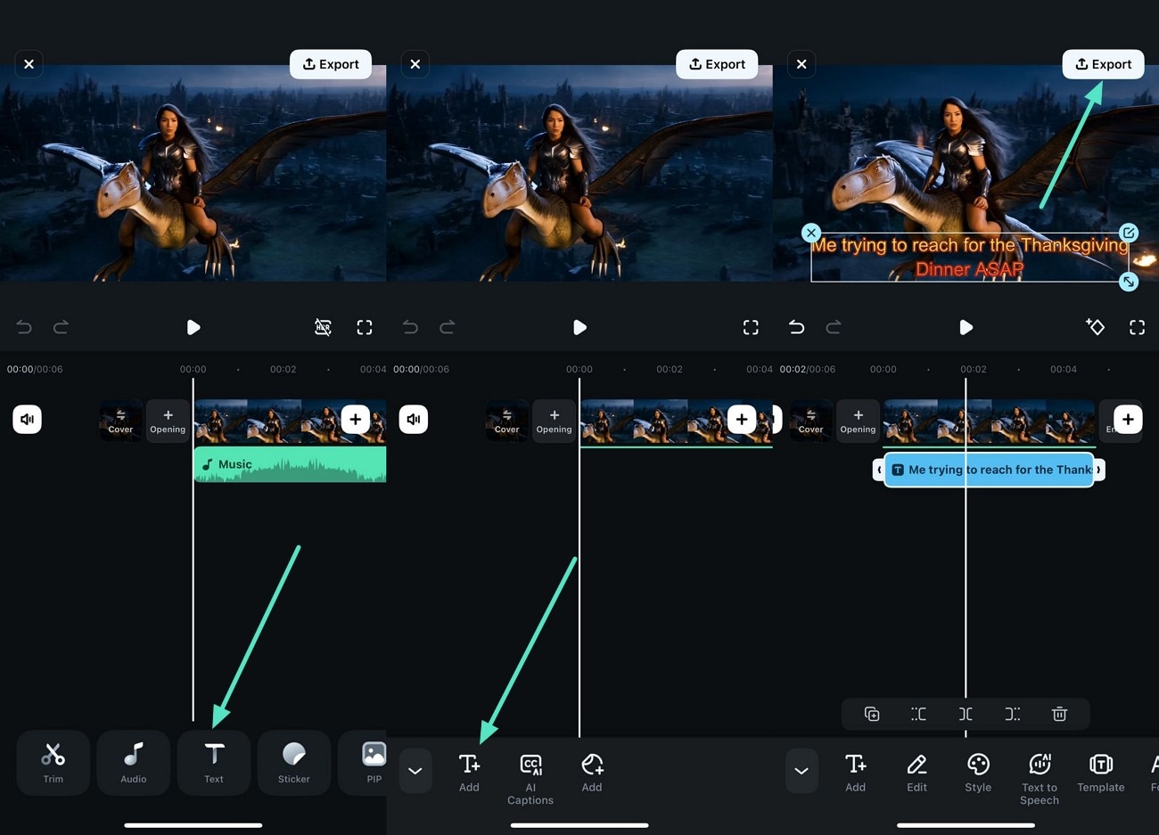
Task: Enter fullscreen preview in left screen
Action: coord(365,327)
